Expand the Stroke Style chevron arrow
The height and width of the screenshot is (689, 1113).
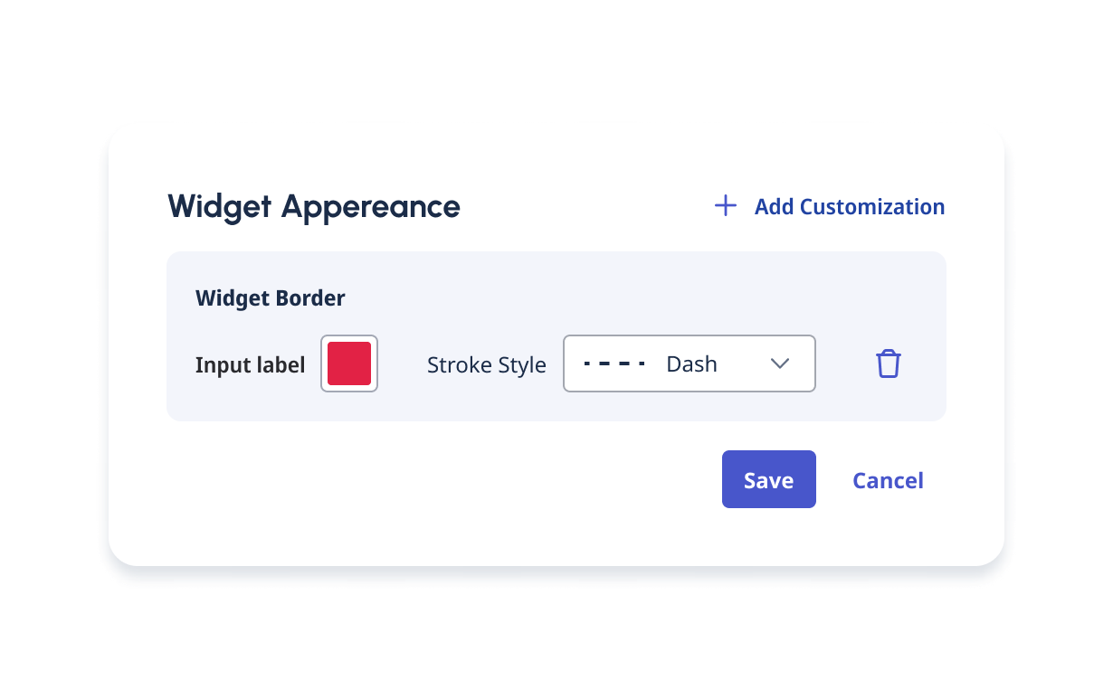point(779,363)
